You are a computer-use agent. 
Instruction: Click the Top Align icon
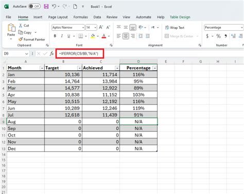(118, 27)
